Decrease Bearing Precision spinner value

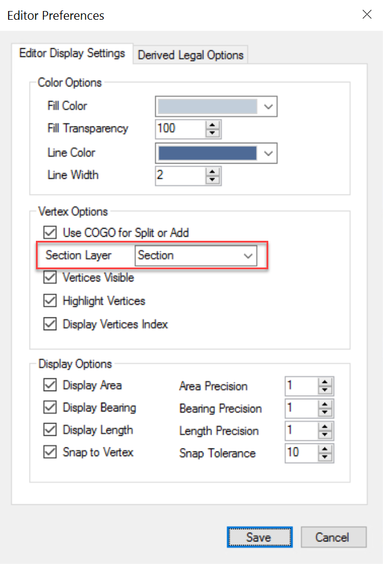325,412
